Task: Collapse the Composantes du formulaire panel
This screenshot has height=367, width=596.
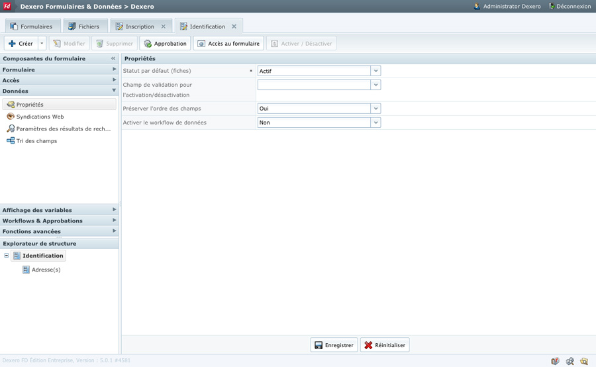Action: click(x=113, y=58)
